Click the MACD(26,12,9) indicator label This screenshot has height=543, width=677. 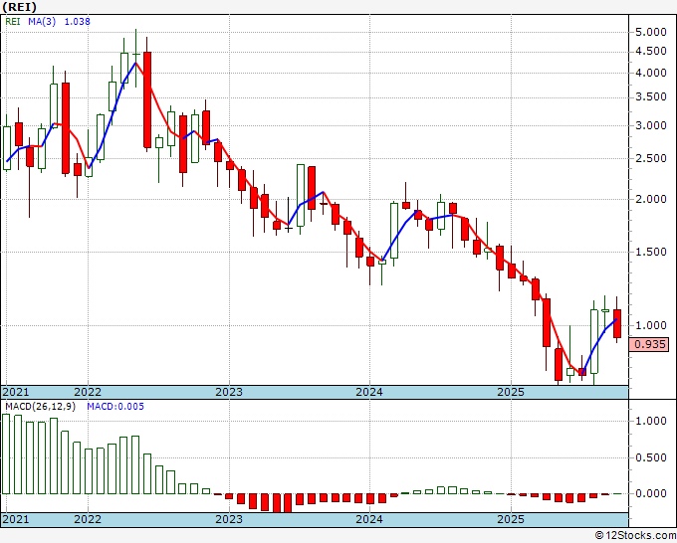pos(40,407)
